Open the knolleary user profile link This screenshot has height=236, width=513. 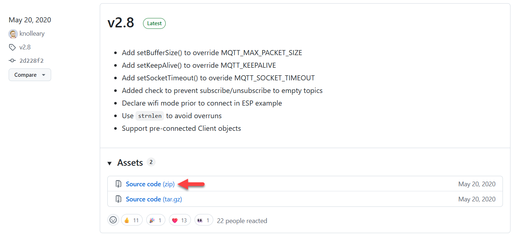coord(32,34)
